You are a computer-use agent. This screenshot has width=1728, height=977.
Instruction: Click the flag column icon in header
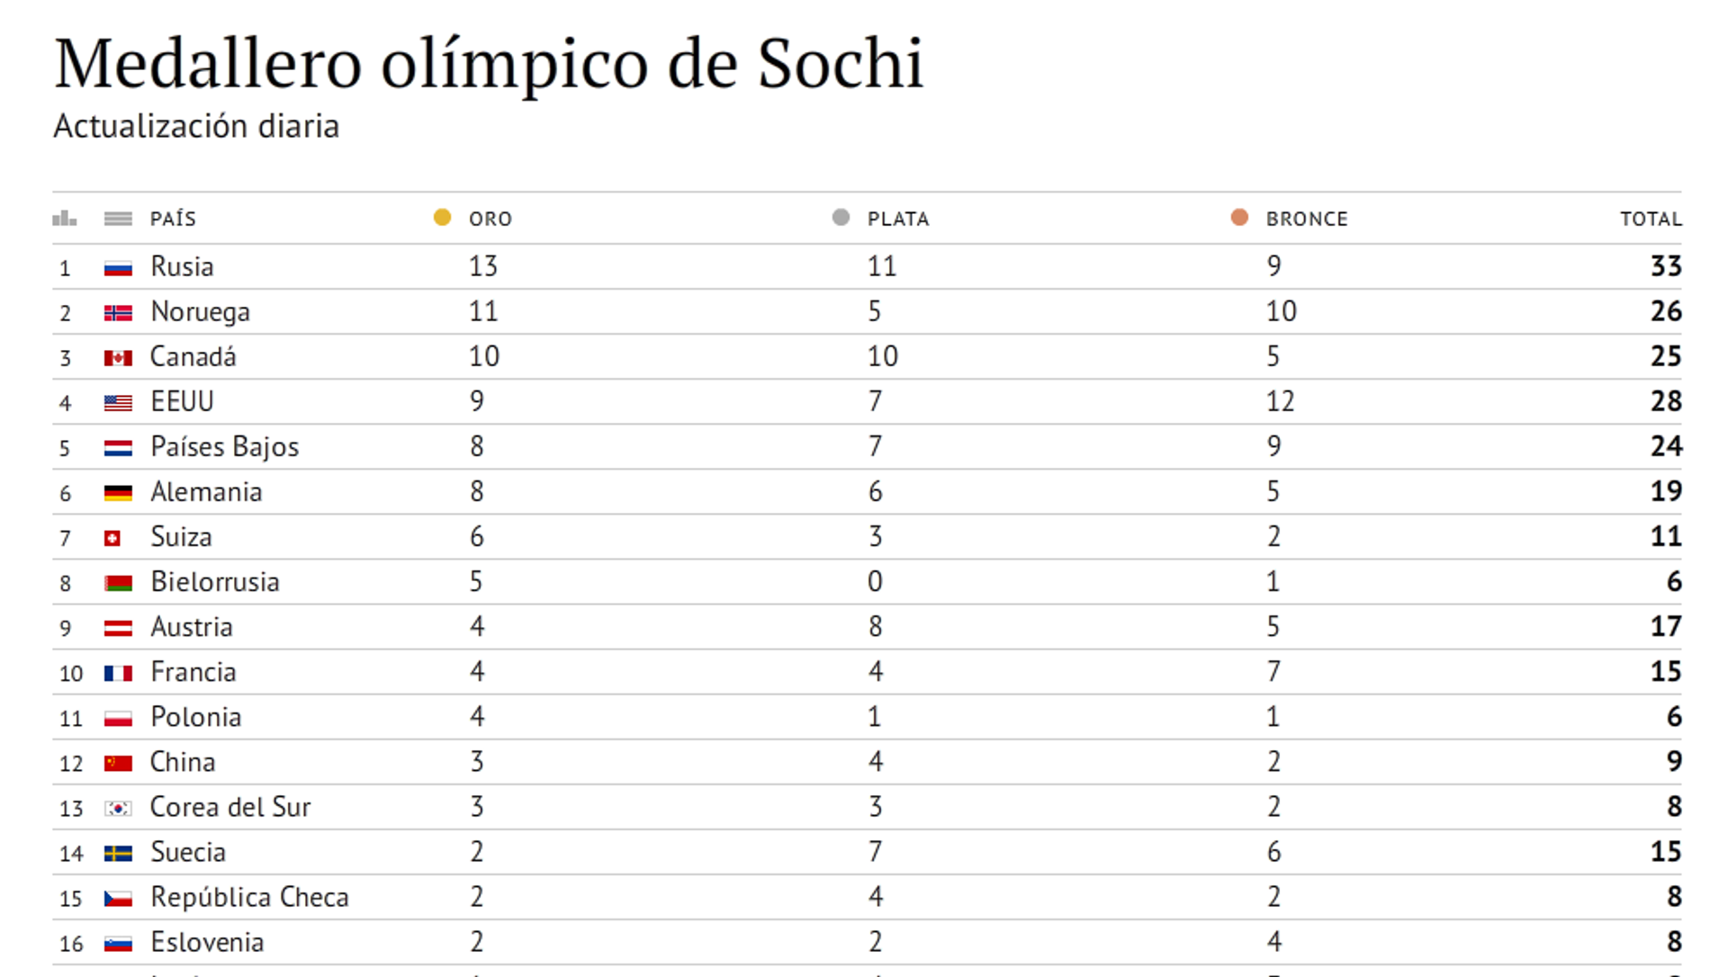tap(118, 219)
